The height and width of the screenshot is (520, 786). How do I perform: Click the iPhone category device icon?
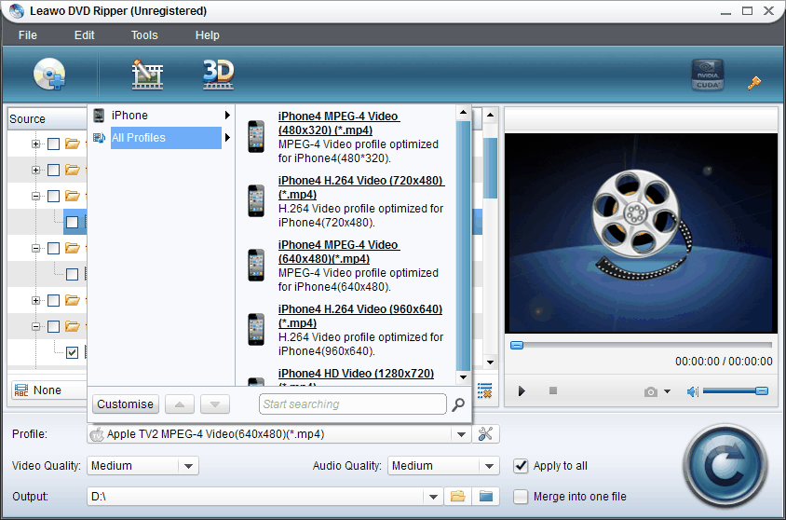pyautogui.click(x=99, y=116)
